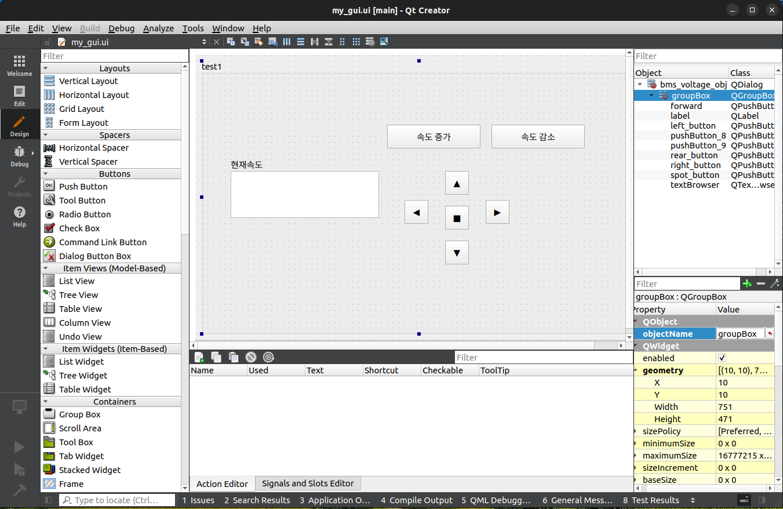Screen dimensions: 783x509
Task: Click the 속도 증가 button on the form
Action: [x=434, y=136]
